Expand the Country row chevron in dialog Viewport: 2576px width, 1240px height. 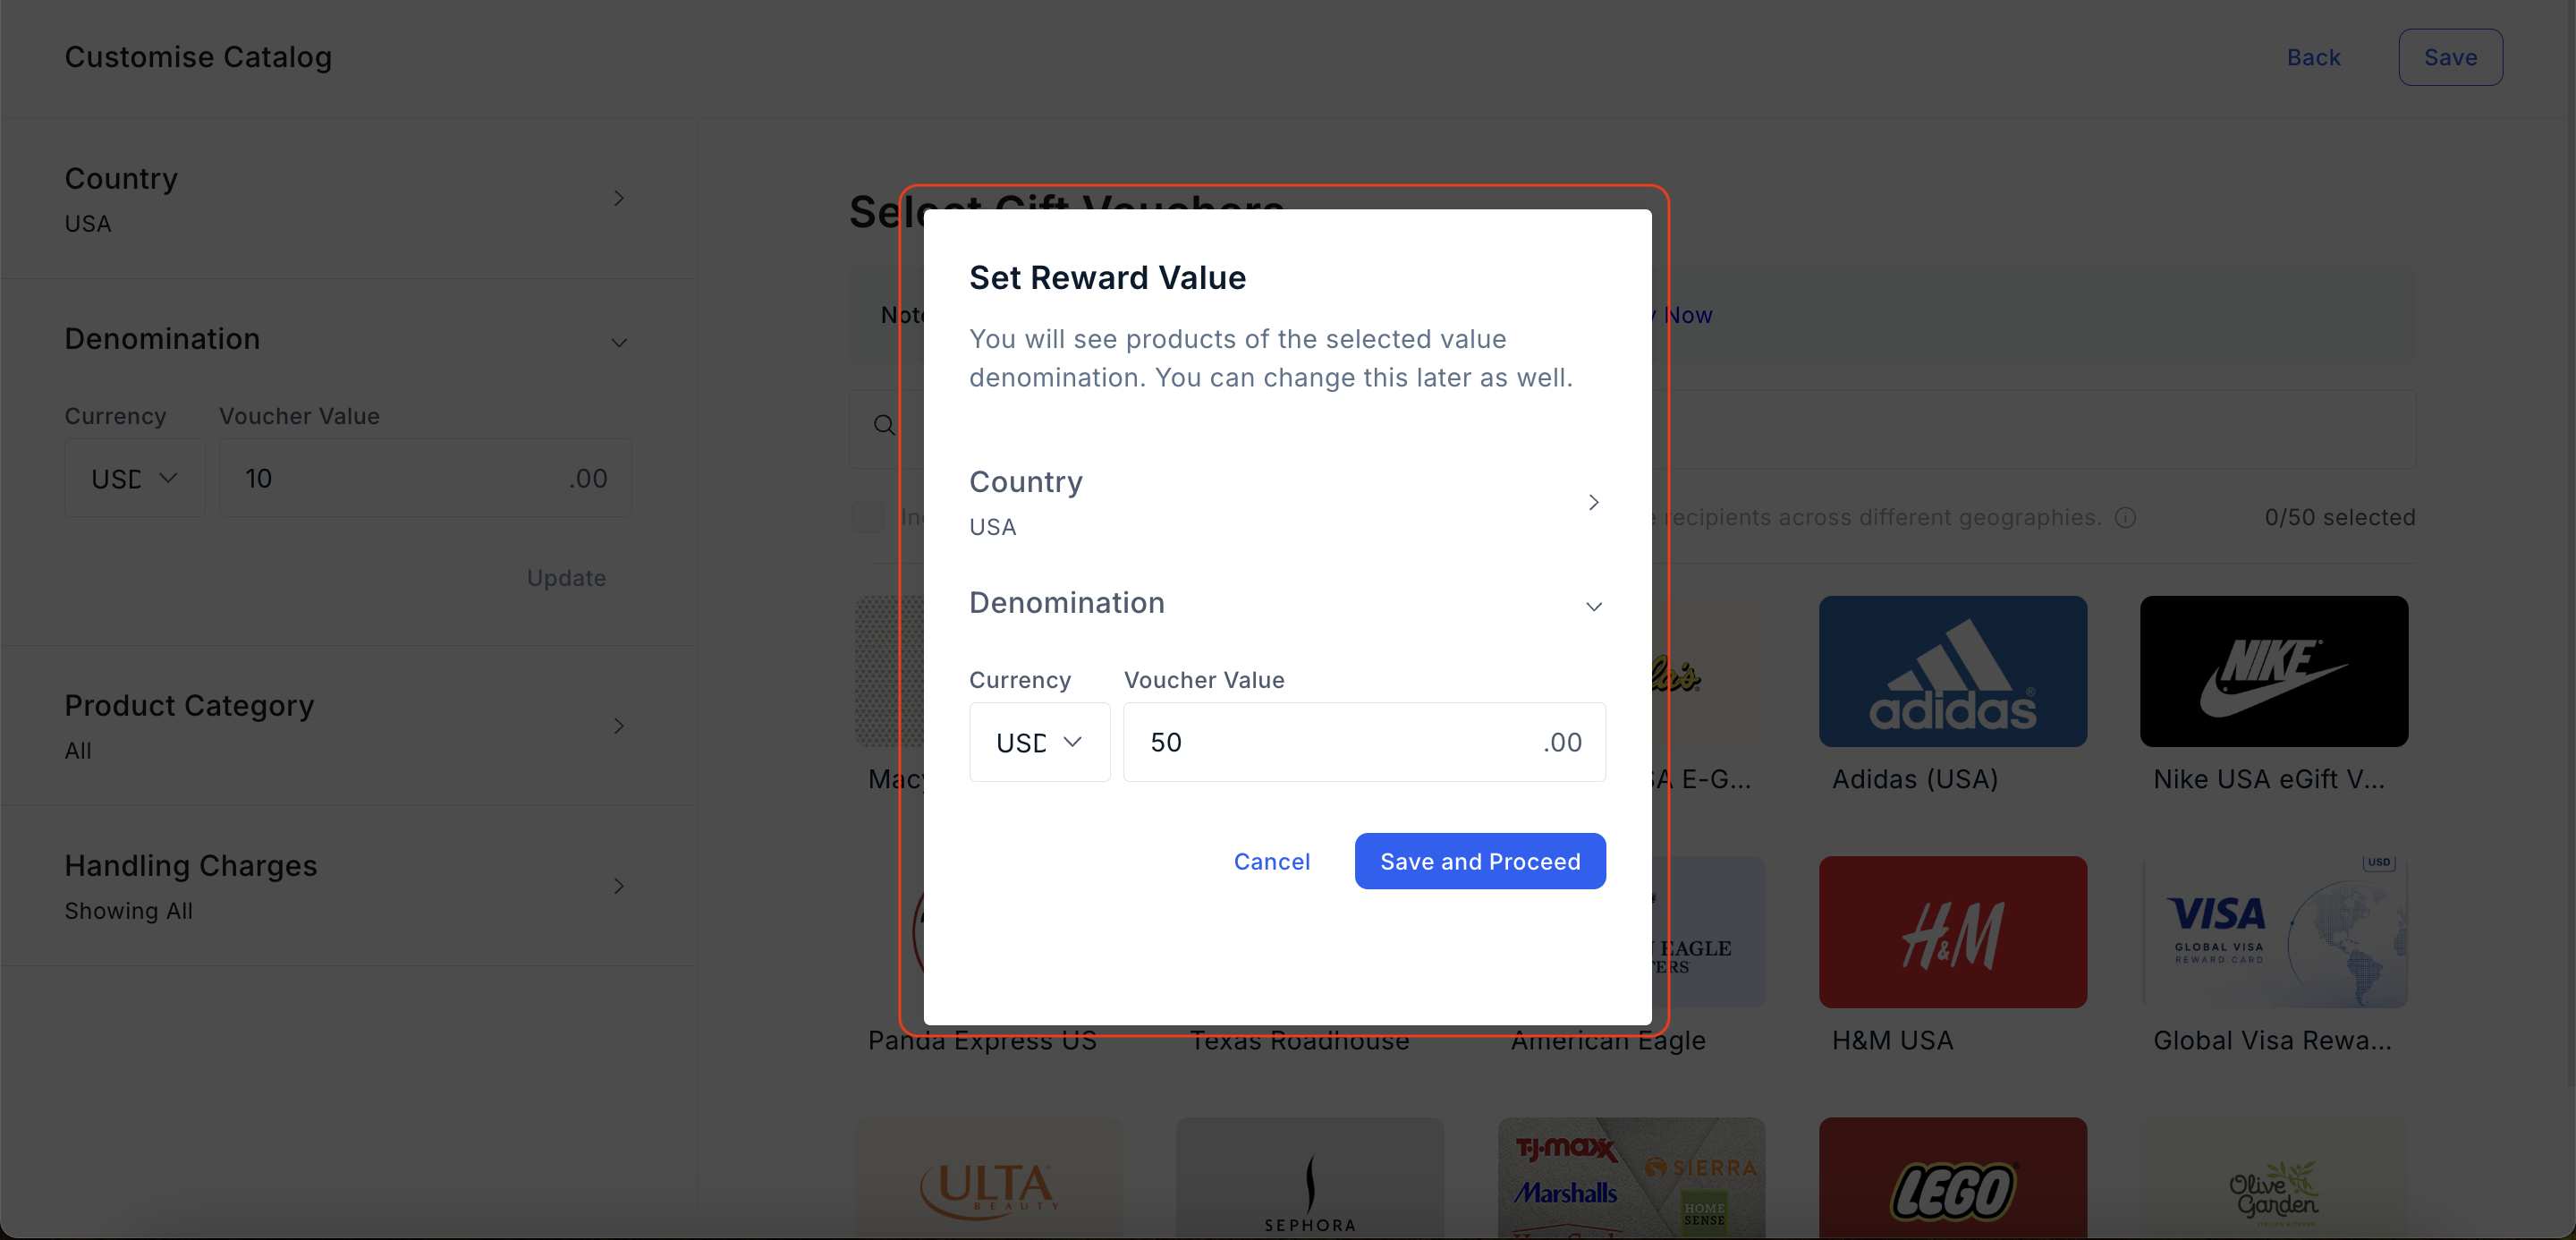tap(1593, 502)
